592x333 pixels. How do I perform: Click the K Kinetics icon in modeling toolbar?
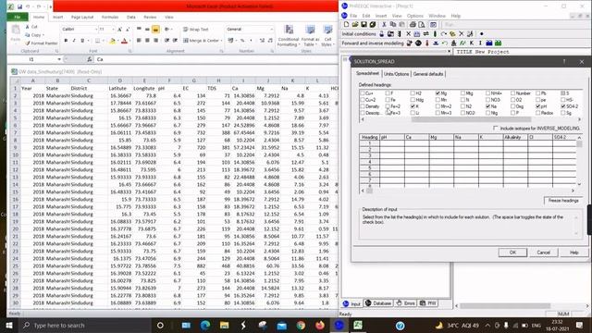(472, 43)
